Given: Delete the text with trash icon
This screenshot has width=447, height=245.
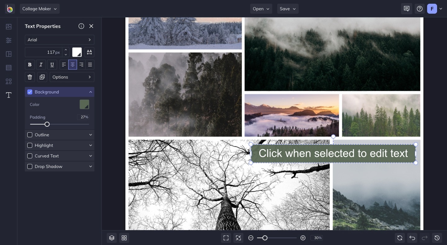Looking at the screenshot, I should pos(30,77).
